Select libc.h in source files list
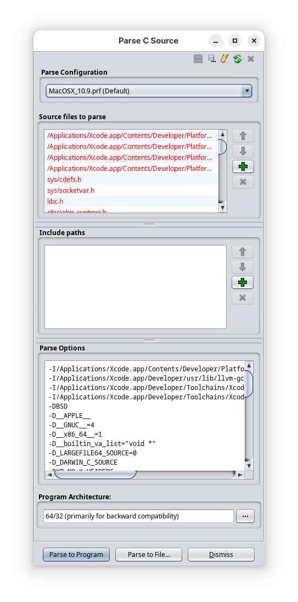Image resolution: width=298 pixels, height=602 pixels. [x=131, y=201]
